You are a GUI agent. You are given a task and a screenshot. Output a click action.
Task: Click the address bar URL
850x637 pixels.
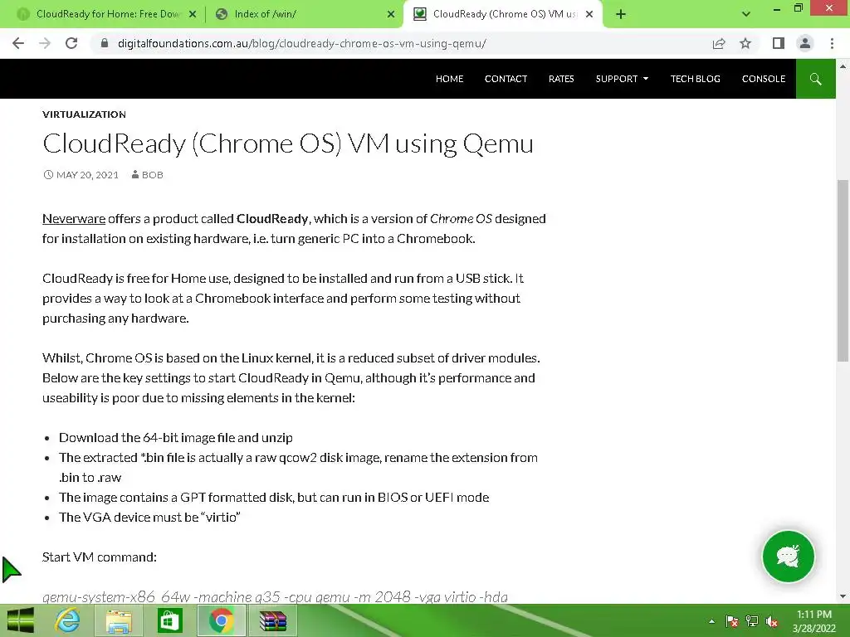point(301,43)
